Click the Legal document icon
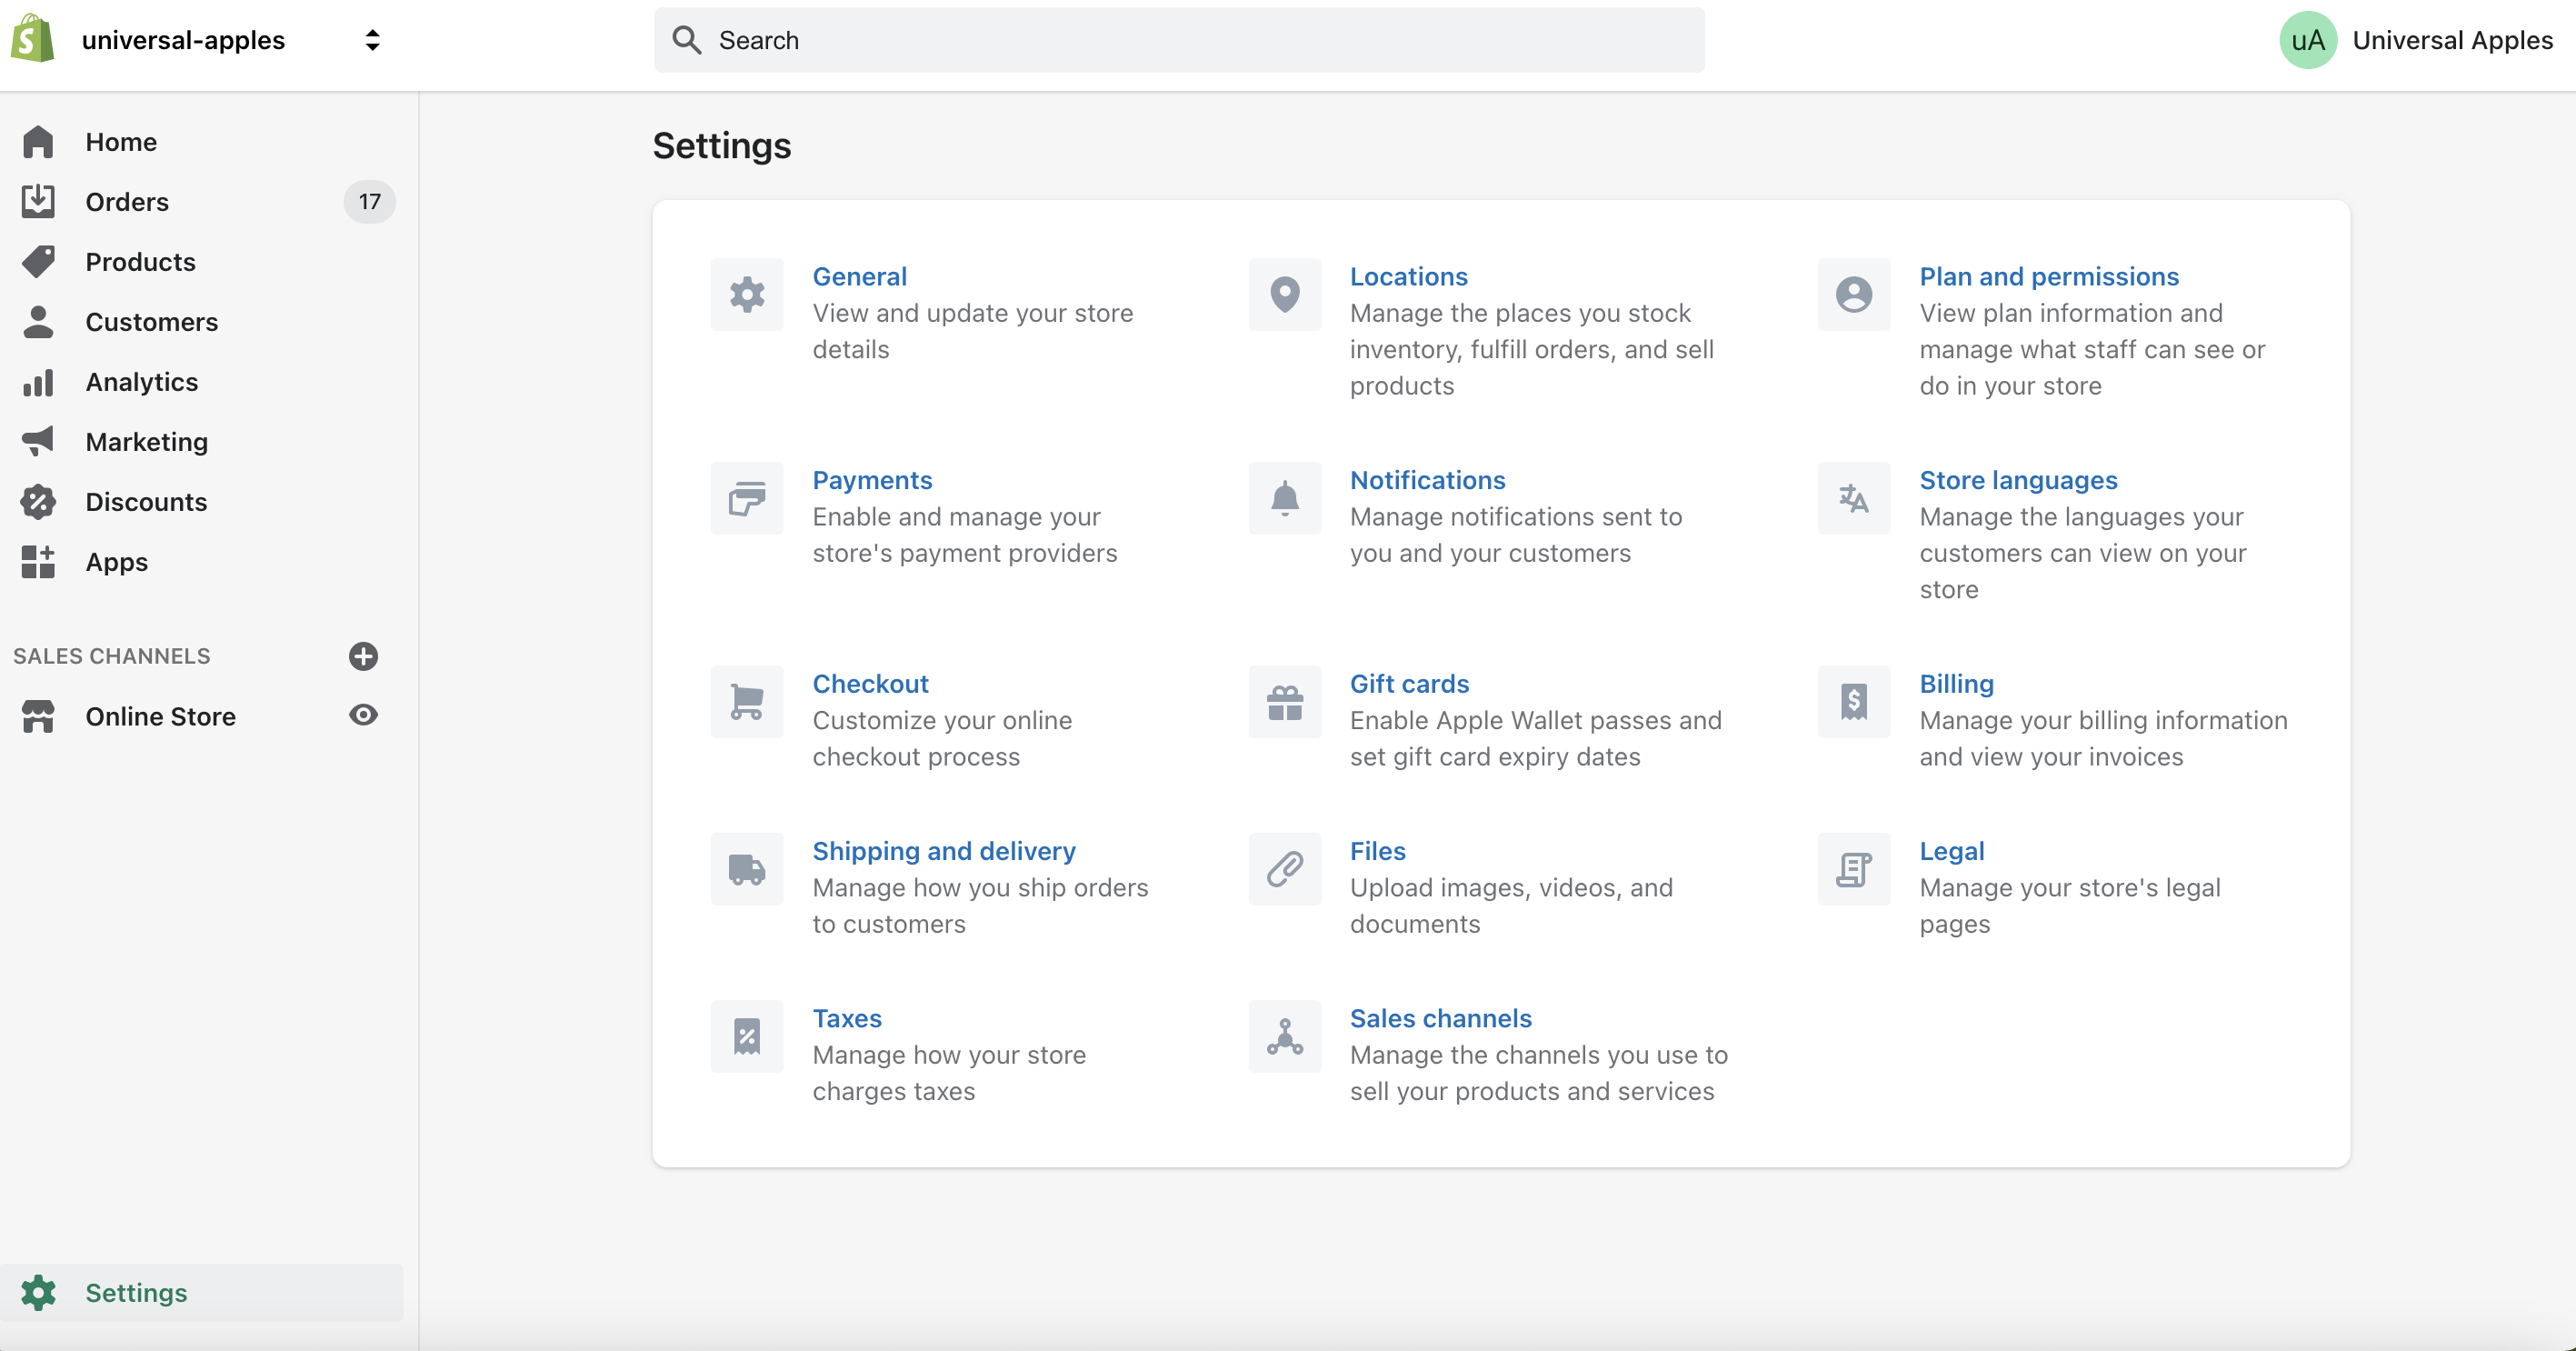Screen dimensions: 2576x1351 (x=1854, y=869)
